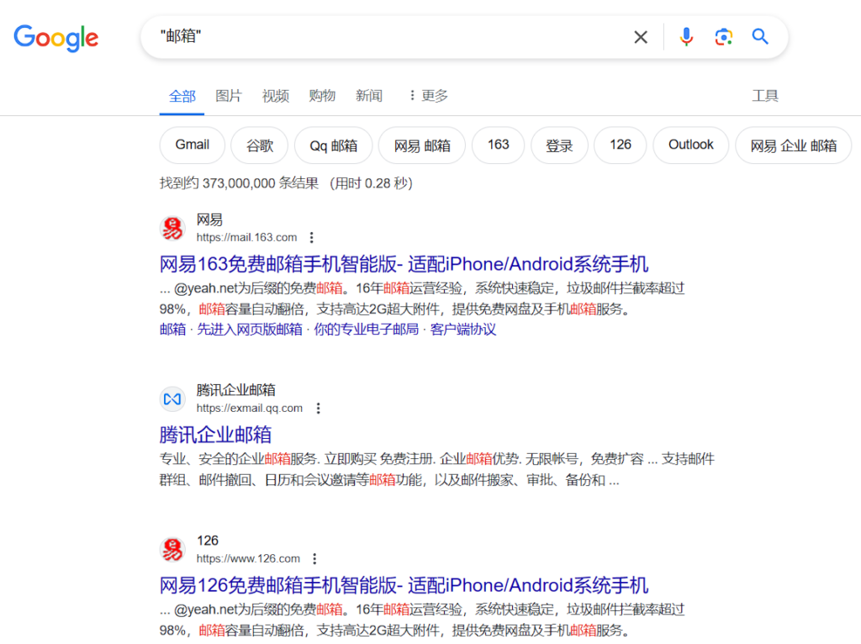Screen dimensions: 861x644
Task: Click the favicon of the 126 result
Action: point(172,550)
